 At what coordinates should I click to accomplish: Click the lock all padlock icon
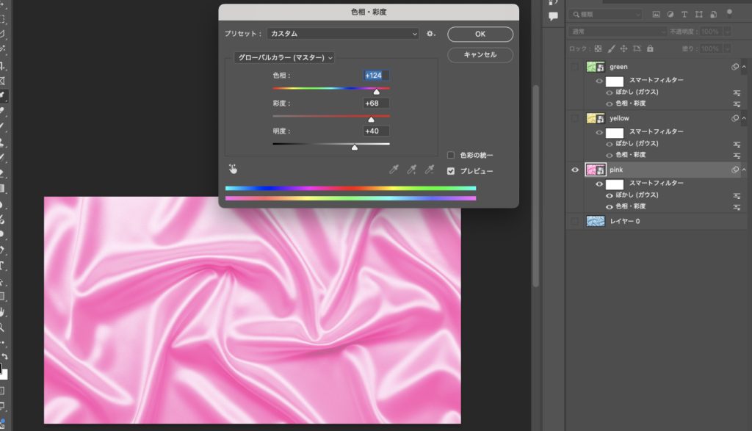648,48
